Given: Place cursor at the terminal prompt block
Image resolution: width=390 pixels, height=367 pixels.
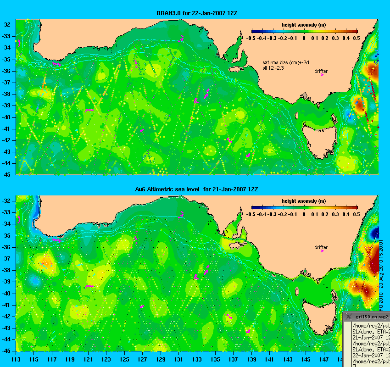Looking at the screenshot, I should (354, 366).
